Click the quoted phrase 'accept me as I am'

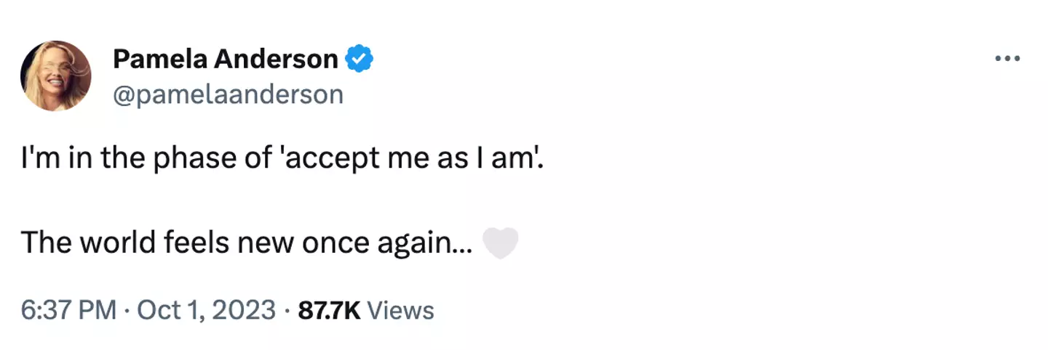coord(411,158)
